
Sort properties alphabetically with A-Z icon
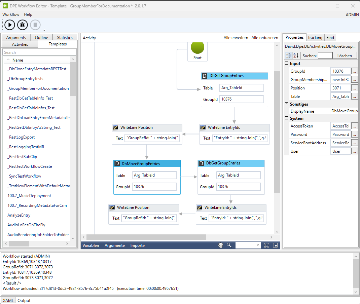pos(296,55)
